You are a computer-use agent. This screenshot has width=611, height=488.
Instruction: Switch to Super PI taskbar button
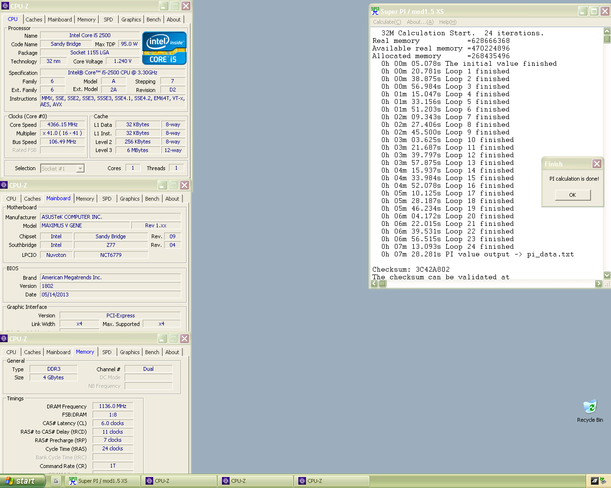click(x=102, y=481)
